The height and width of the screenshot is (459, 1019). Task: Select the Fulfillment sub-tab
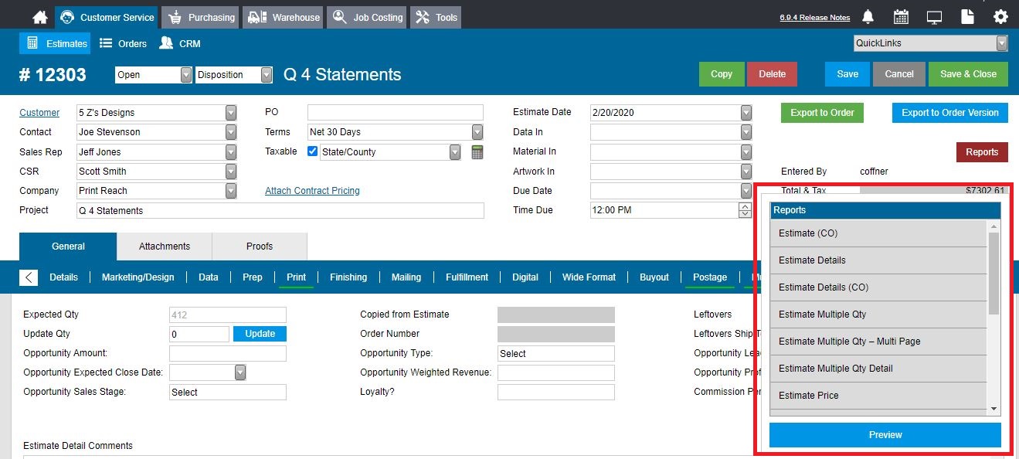[467, 277]
